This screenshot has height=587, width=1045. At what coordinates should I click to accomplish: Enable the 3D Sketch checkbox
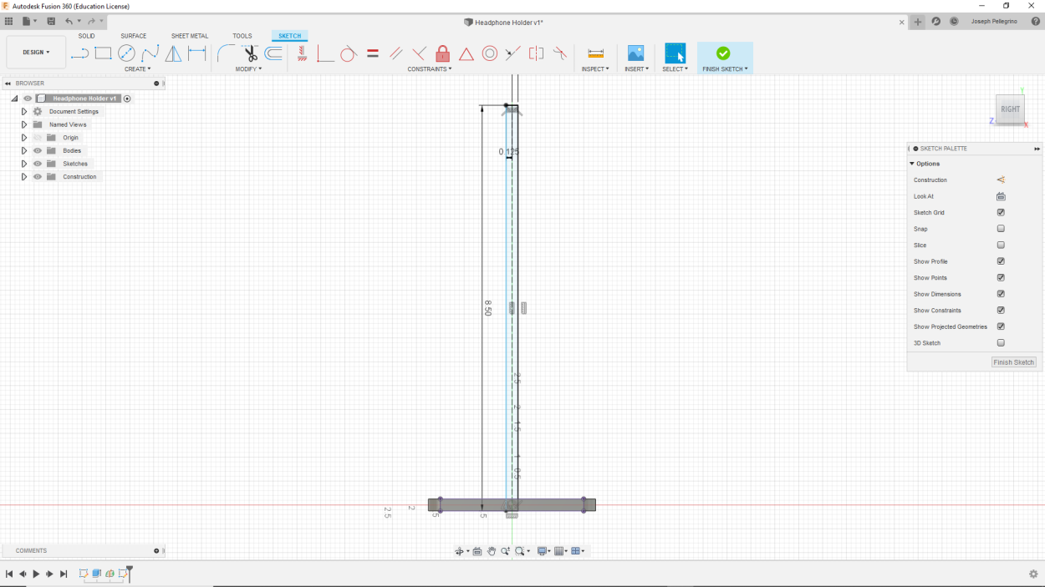[1001, 343]
